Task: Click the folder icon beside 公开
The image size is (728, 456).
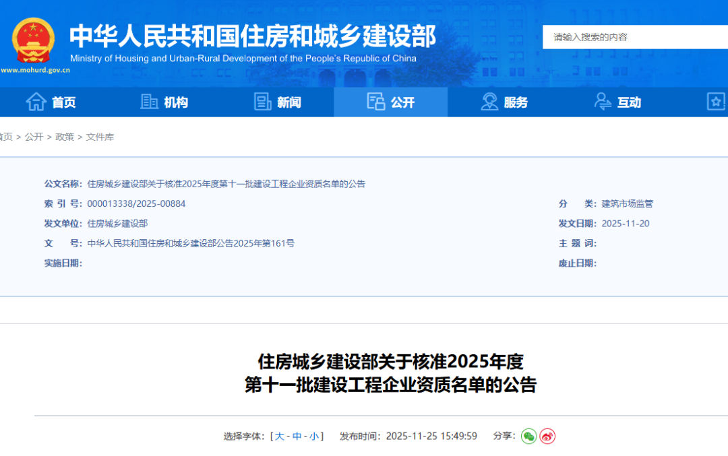Action: pos(375,100)
